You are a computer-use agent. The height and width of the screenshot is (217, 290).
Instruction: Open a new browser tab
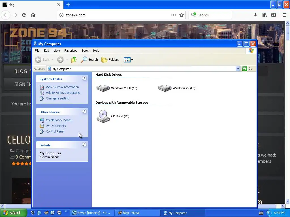[x=68, y=5]
